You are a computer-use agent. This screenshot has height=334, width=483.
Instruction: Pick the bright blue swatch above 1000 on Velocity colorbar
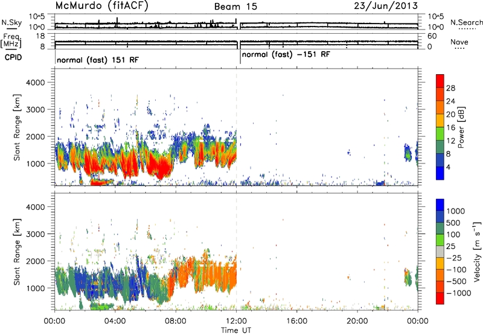click(440, 205)
